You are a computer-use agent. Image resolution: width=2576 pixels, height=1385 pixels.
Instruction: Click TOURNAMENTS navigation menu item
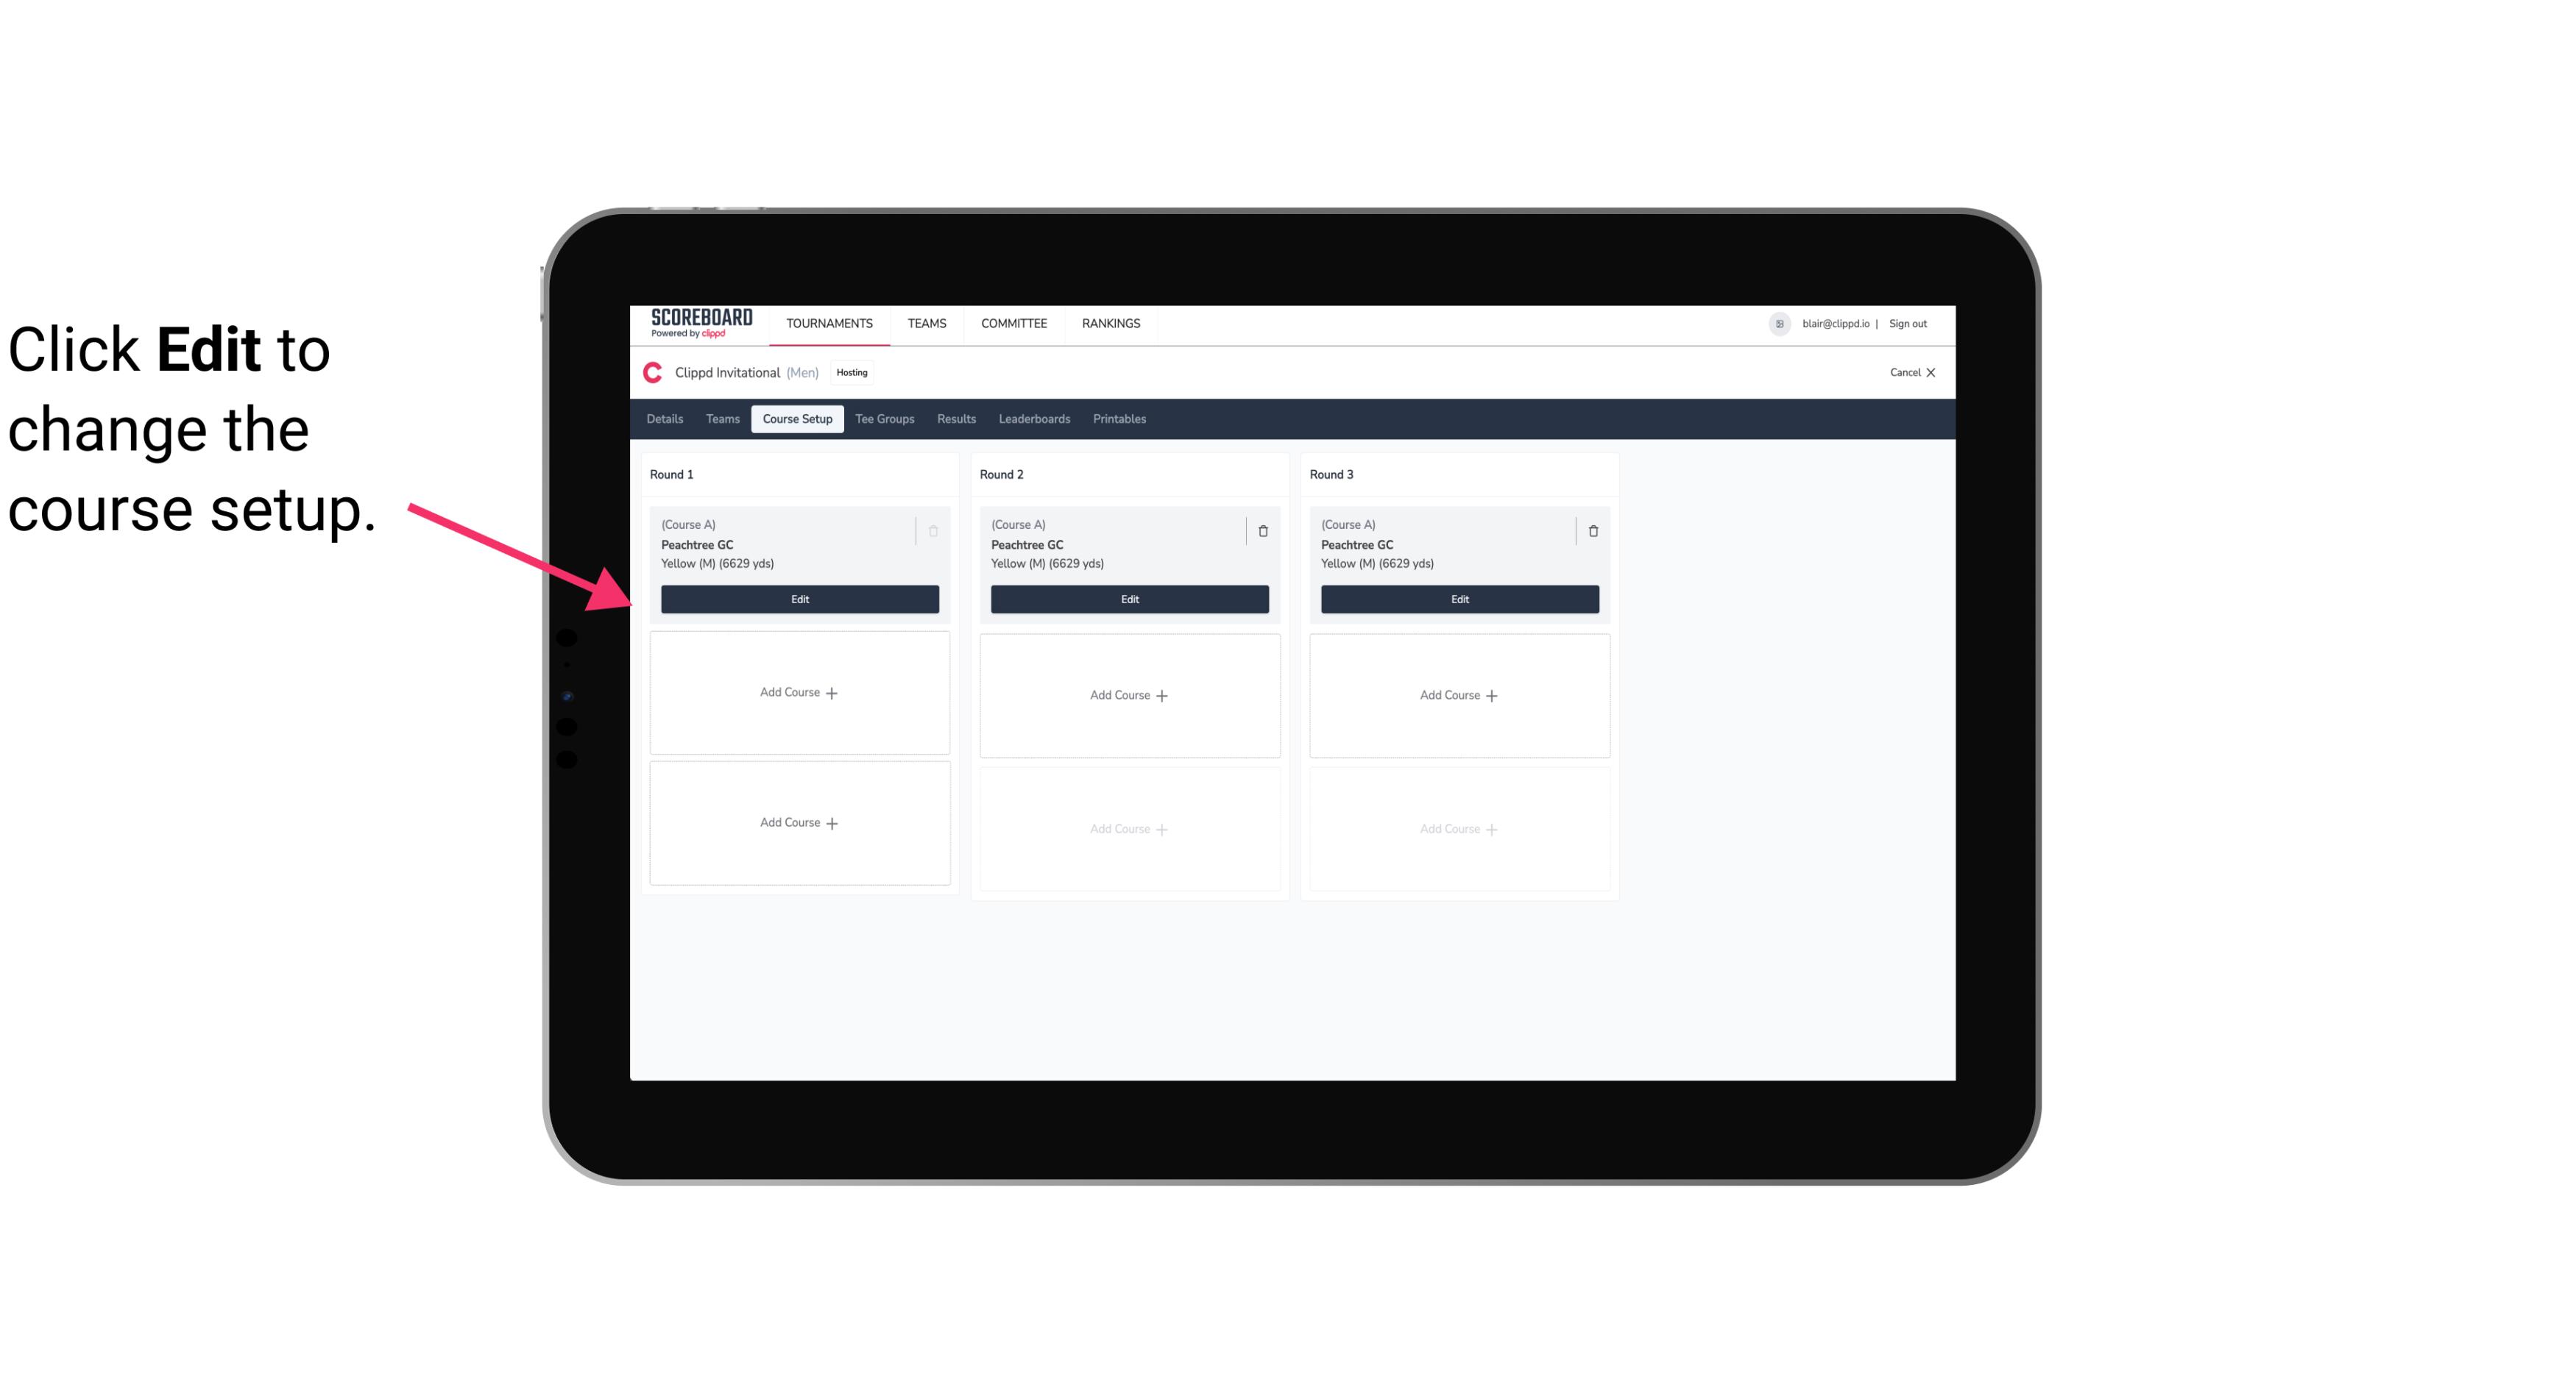tap(832, 322)
